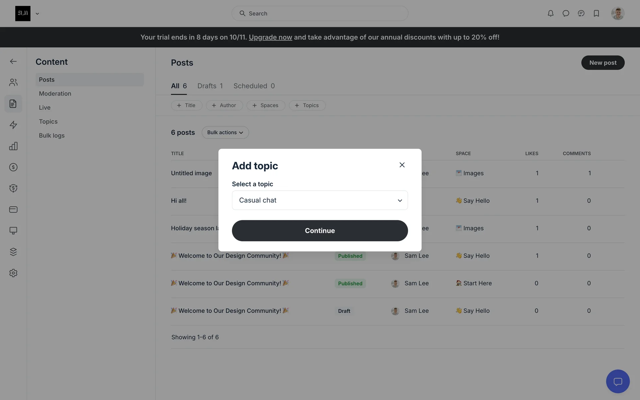The image size is (640, 400).
Task: Click the Upgrade now link
Action: 270,37
